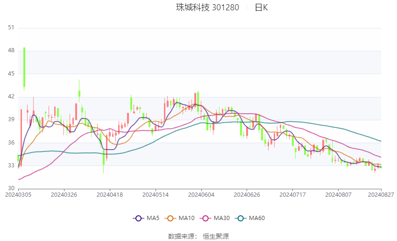This screenshot has height=241, width=397.
Task: Click the 数据来源 label below the chart
Action: [x=181, y=236]
